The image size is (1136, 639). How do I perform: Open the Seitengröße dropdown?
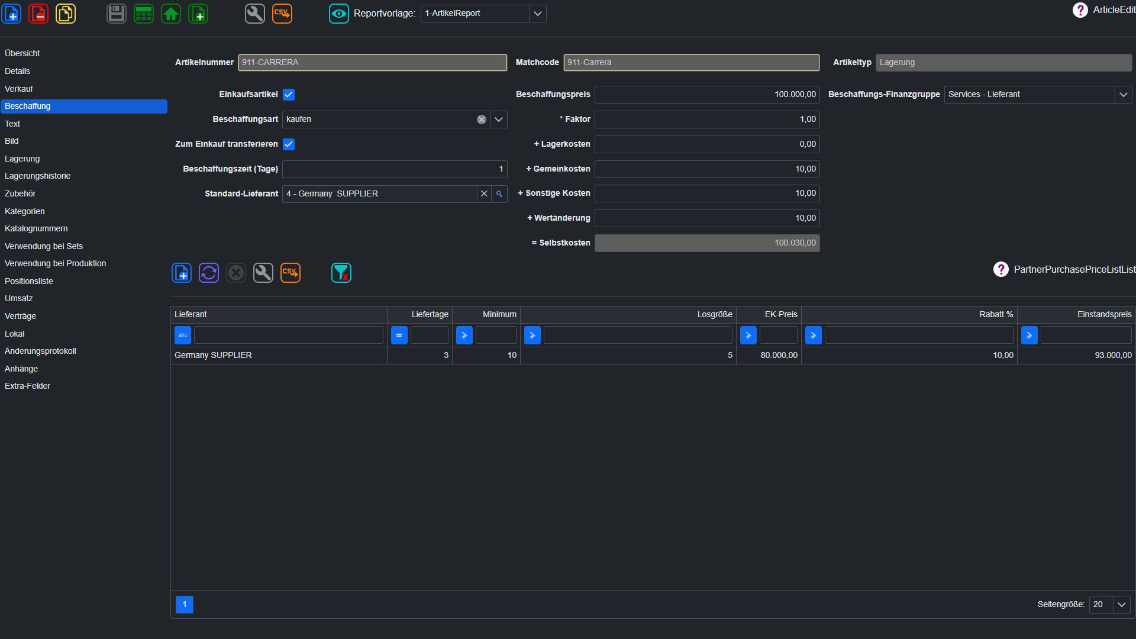(1122, 605)
